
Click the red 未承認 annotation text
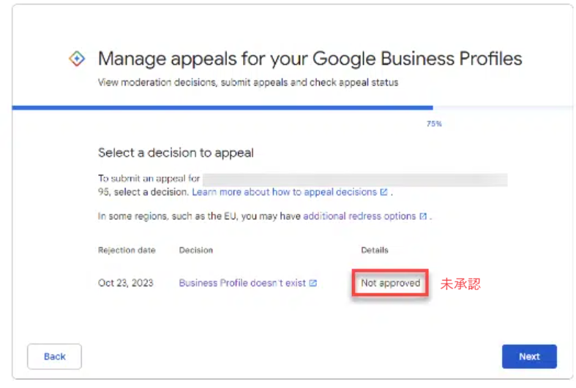coord(460,284)
